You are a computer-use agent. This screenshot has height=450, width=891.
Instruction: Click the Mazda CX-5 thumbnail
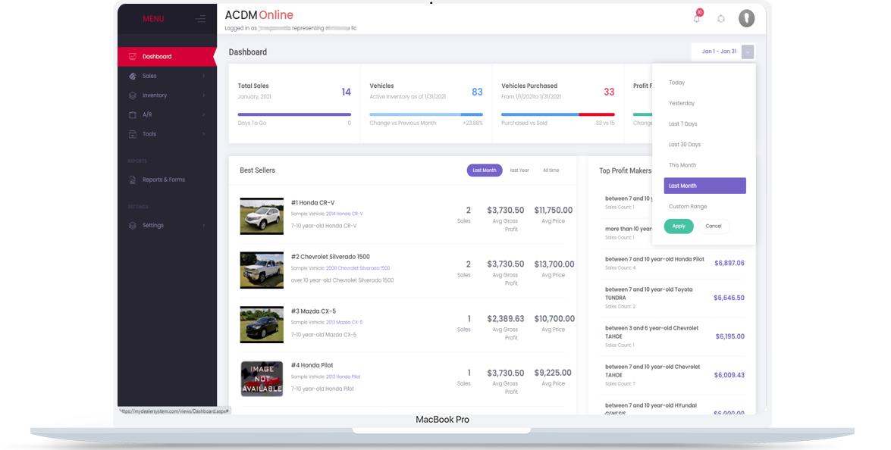[x=262, y=324]
